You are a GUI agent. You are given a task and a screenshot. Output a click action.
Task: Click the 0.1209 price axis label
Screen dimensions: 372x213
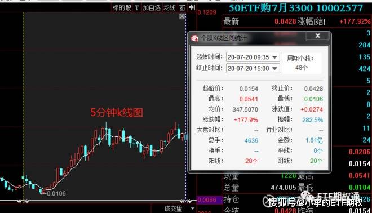click(x=207, y=12)
